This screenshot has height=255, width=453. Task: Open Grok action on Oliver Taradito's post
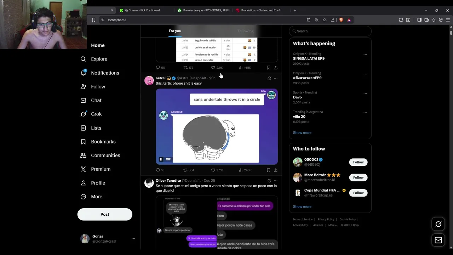269,181
